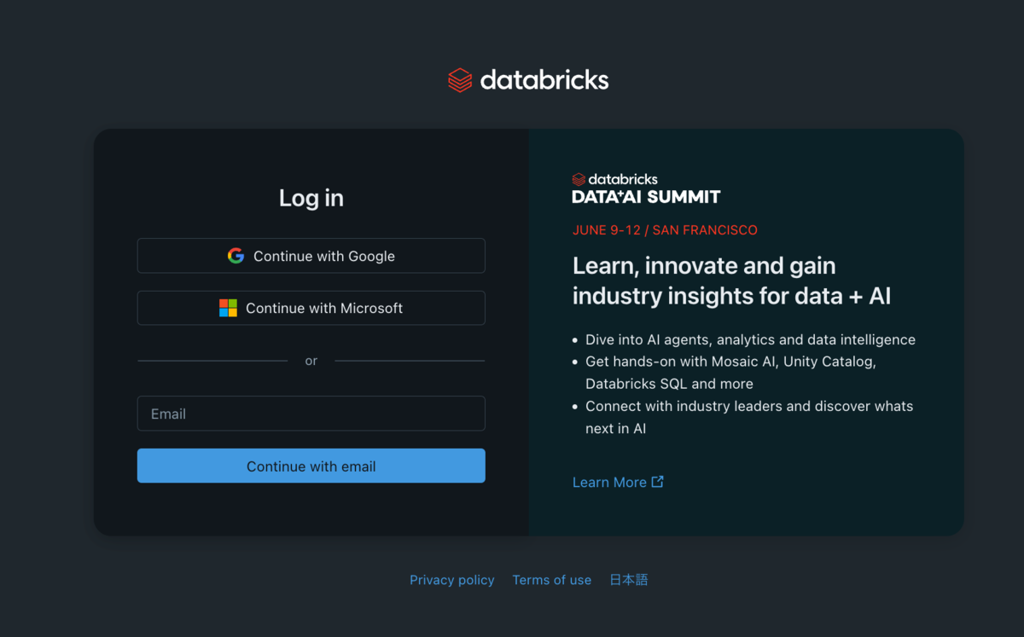This screenshot has width=1024, height=637.
Task: Open the Privacy policy link
Action: (x=451, y=580)
